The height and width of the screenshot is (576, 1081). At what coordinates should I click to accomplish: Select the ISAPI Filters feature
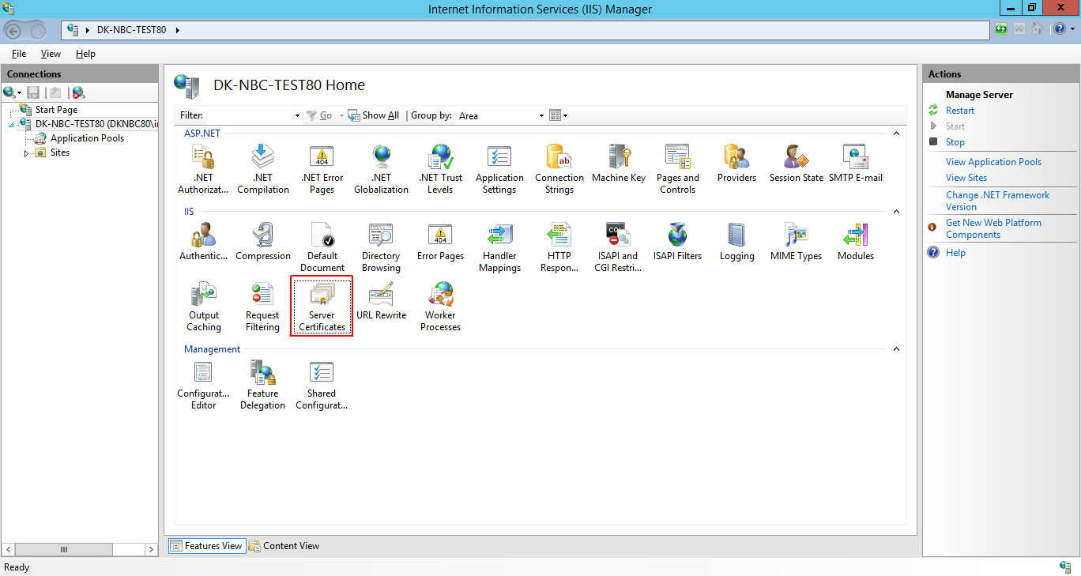pos(677,241)
